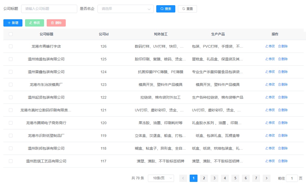Focus the 公司标题 input field

49,9
